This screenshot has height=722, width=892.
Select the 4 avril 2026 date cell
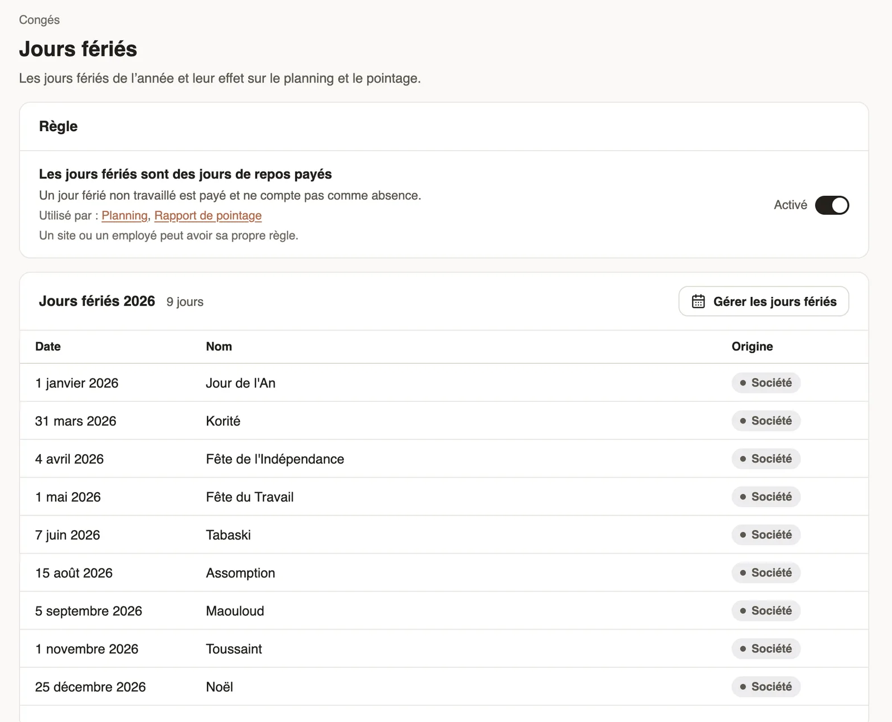tap(70, 459)
